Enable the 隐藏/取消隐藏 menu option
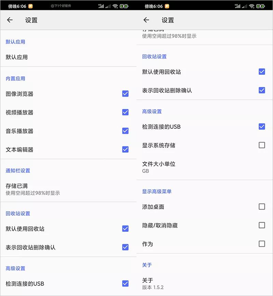Screen dimensions: 273x296 [262, 225]
